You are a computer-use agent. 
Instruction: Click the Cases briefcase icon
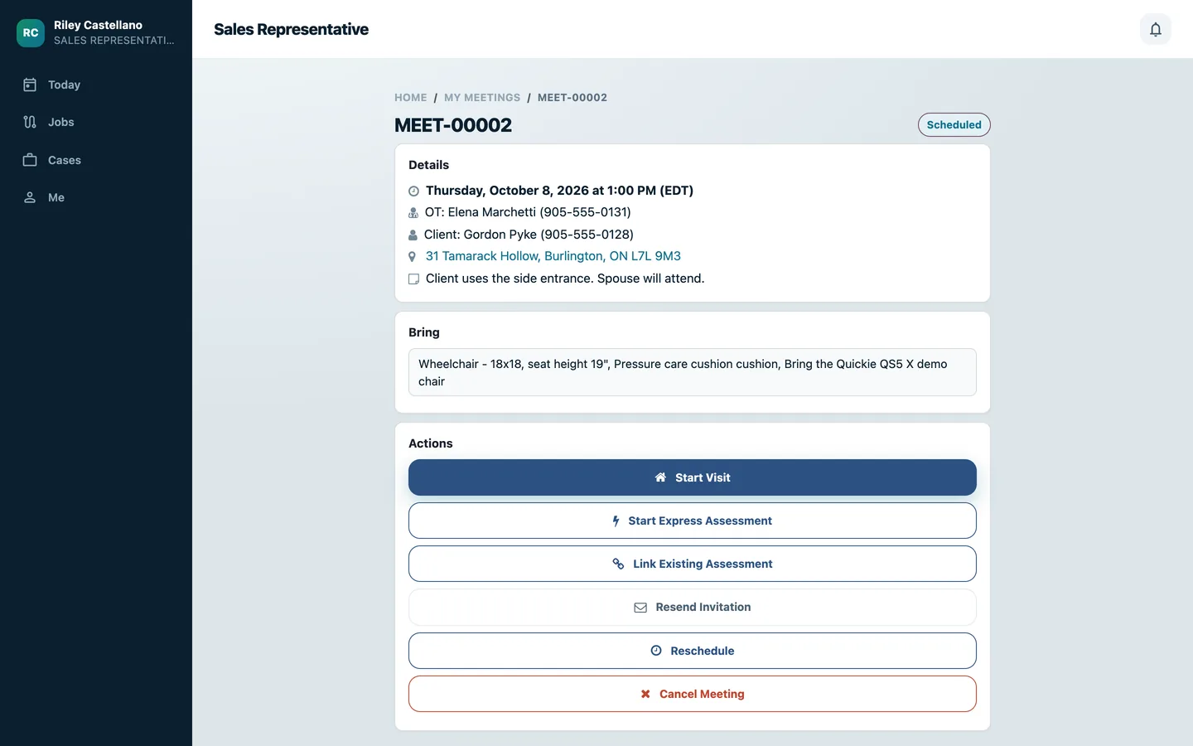[30, 160]
